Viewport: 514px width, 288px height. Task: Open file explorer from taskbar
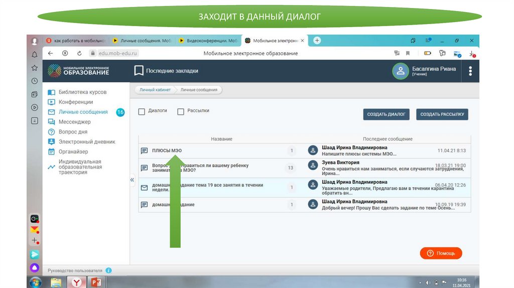(x=56, y=282)
